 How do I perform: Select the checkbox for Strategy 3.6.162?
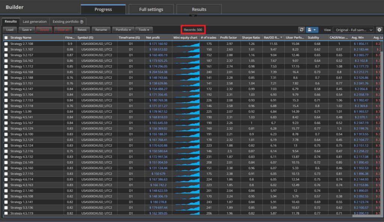(x=6, y=61)
